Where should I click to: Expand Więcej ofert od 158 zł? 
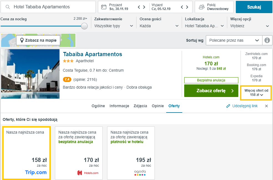[x=256, y=93]
